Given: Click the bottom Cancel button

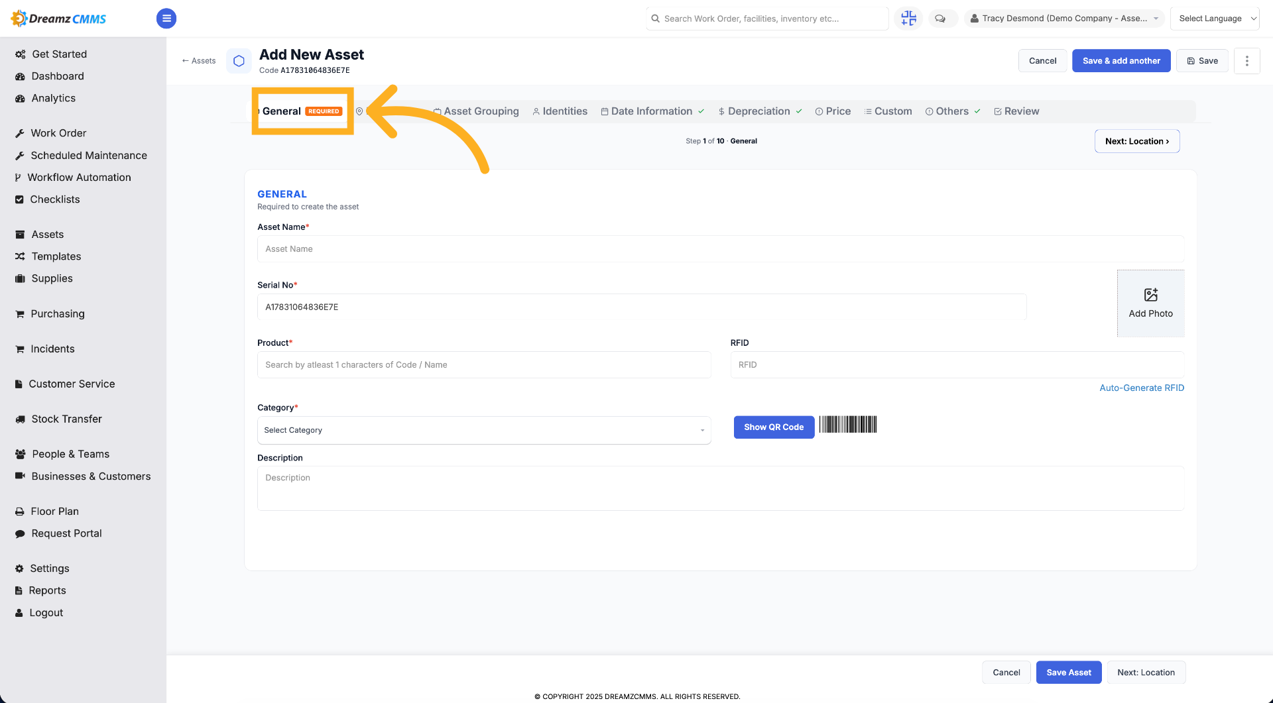Looking at the screenshot, I should [x=1006, y=673].
